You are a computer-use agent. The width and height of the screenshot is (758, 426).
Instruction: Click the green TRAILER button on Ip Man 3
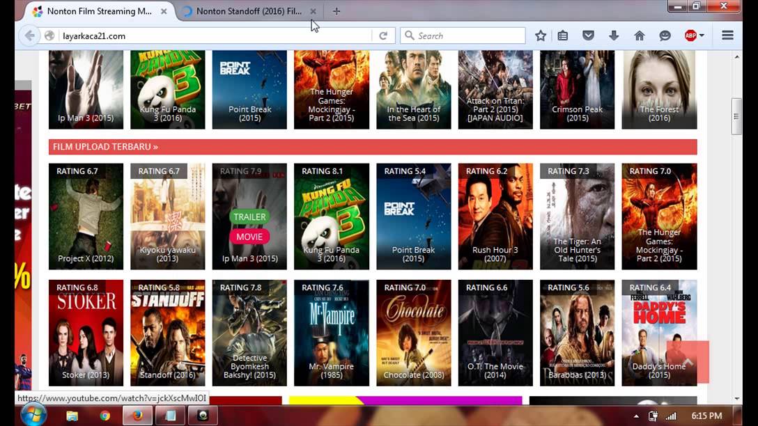pyautogui.click(x=249, y=217)
